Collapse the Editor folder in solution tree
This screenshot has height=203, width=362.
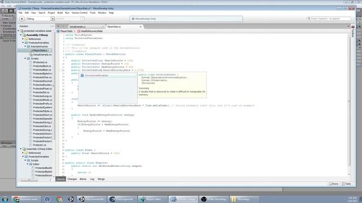(28, 164)
